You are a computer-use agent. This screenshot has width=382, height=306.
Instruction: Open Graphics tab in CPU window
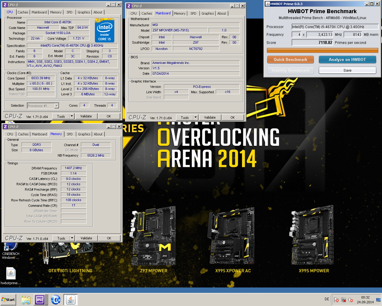[84, 12]
